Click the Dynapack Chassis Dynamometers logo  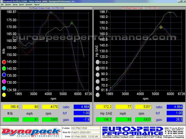(x=31, y=132)
